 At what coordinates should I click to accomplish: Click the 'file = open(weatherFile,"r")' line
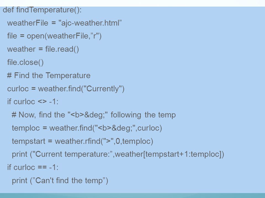coord(54,36)
